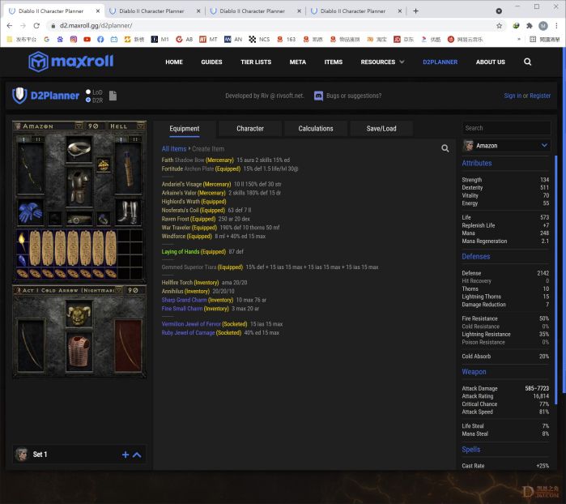Click the maxroll logo
Viewport: 566px width, 504px height.
click(71, 62)
